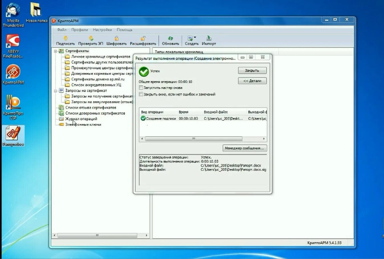Open КриптоАРМ desktop shortcut
The width and height of the screenshot is (384, 259).
coord(13,75)
